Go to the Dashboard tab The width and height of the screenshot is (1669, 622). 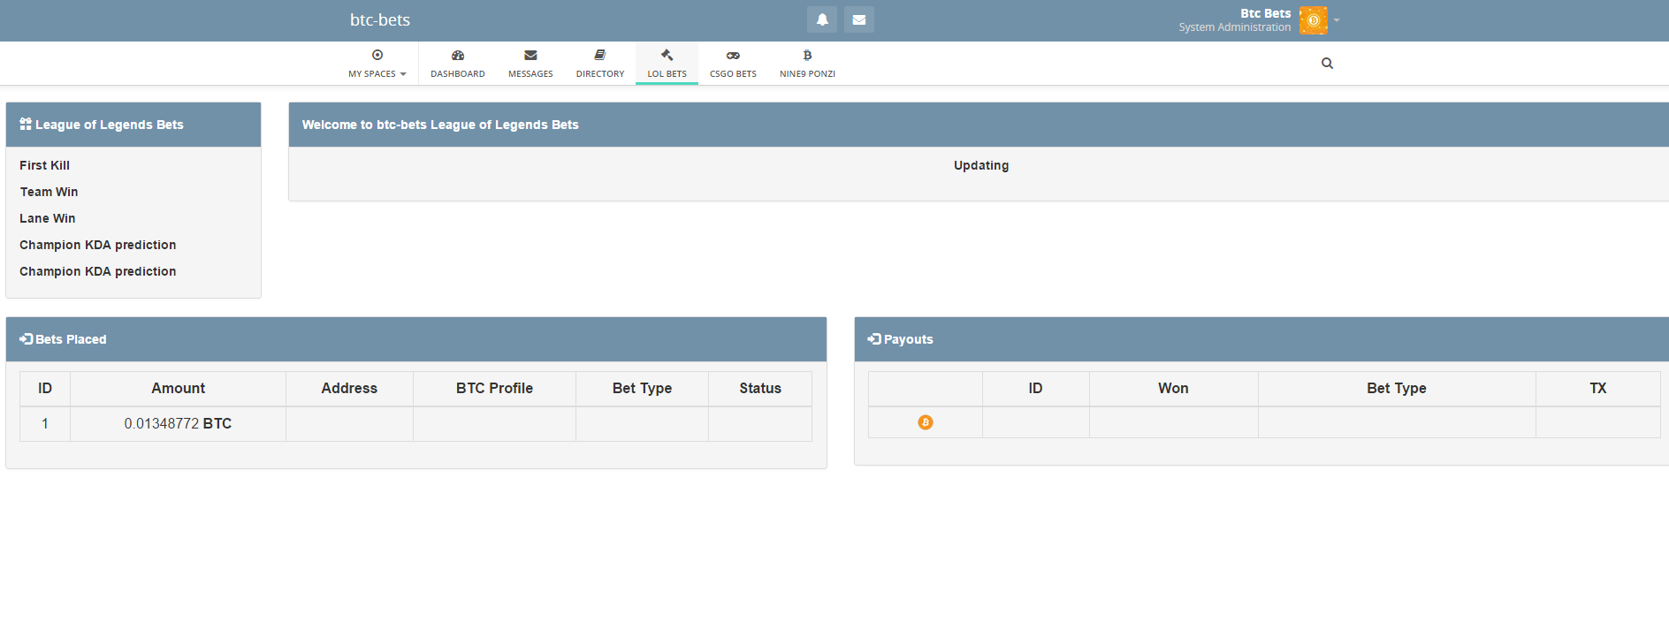[458, 64]
